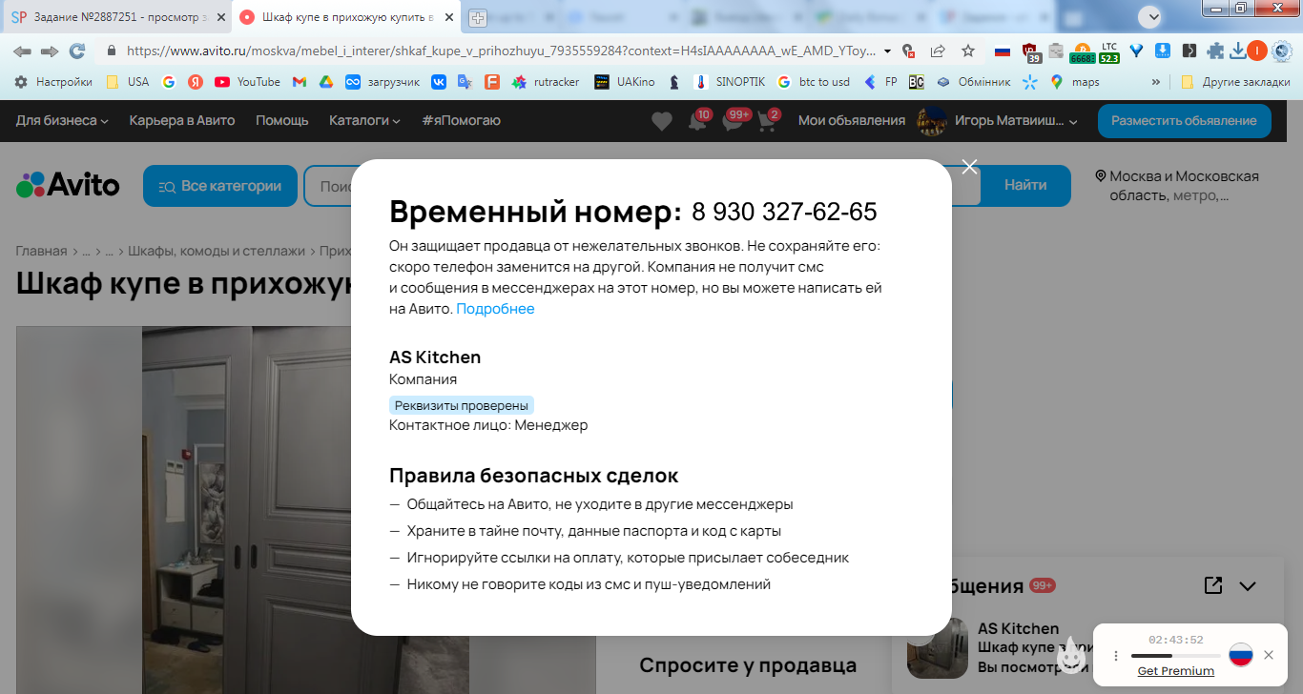Screen dimensions: 1303x694
Task: Open Помощь page
Action: pyautogui.click(x=281, y=120)
